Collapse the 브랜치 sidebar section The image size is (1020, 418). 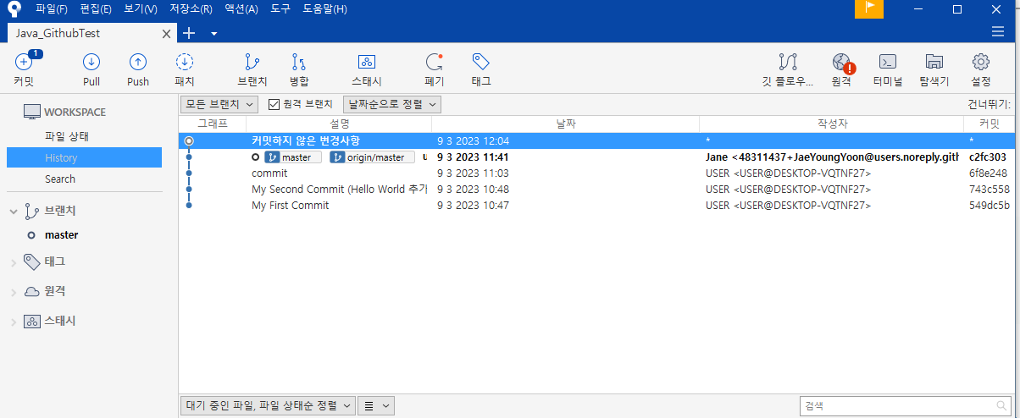[13, 212]
